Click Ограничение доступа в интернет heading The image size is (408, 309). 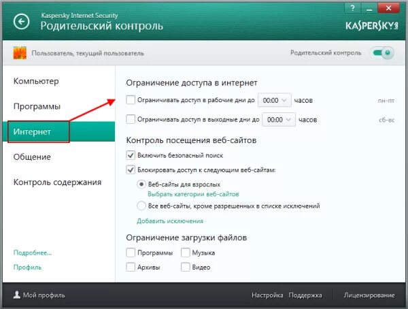click(x=192, y=83)
